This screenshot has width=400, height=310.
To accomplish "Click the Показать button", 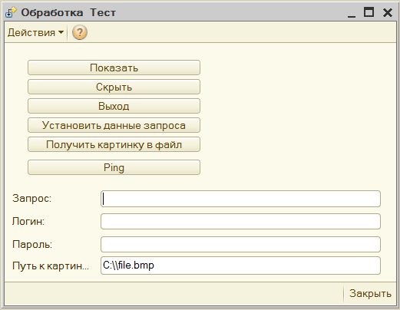I will pyautogui.click(x=114, y=68).
